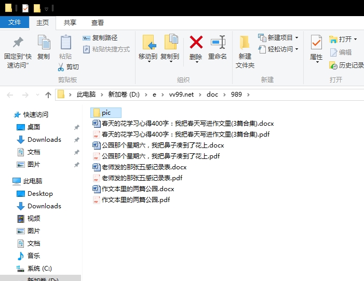364x281 pixels.
Task: Click the Word icon of 作文本里的两篇公园.docx
Action: coord(96,189)
